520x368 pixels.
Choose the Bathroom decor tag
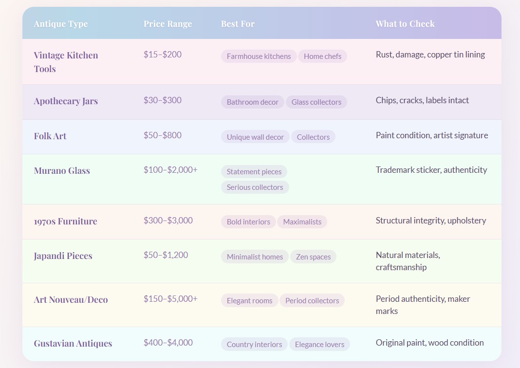(252, 102)
